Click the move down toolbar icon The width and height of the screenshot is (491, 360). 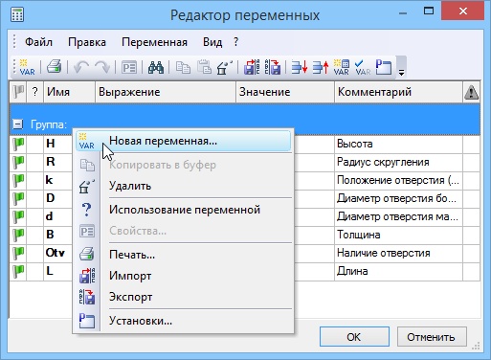tap(300, 67)
